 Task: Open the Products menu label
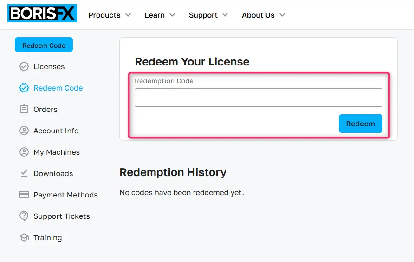[104, 15]
